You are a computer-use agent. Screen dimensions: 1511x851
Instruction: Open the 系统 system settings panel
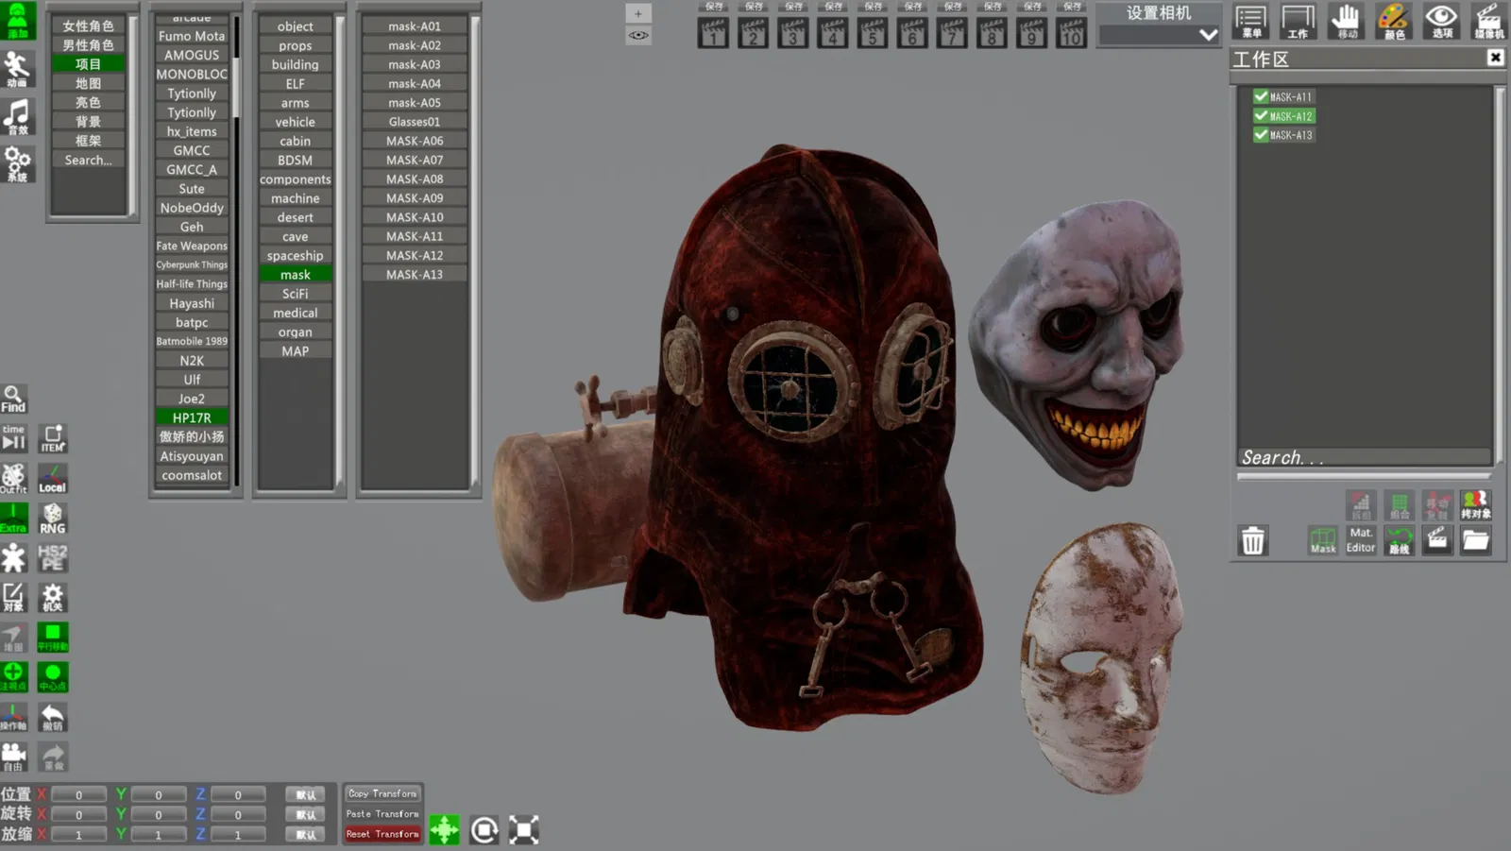(17, 164)
